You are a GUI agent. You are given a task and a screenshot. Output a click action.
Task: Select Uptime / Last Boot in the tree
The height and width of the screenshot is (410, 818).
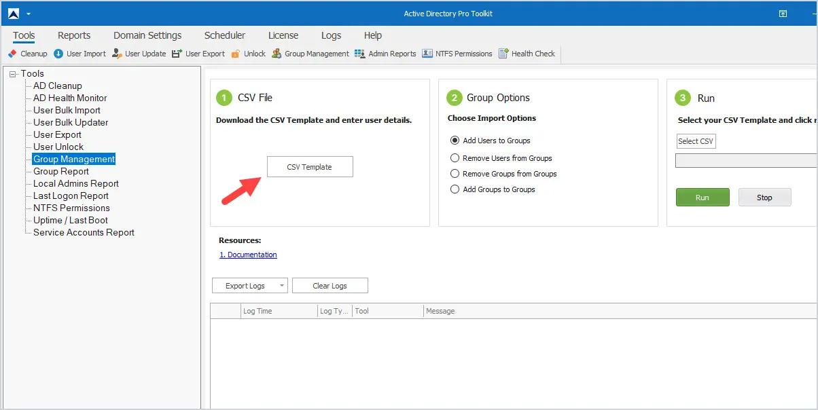point(71,220)
